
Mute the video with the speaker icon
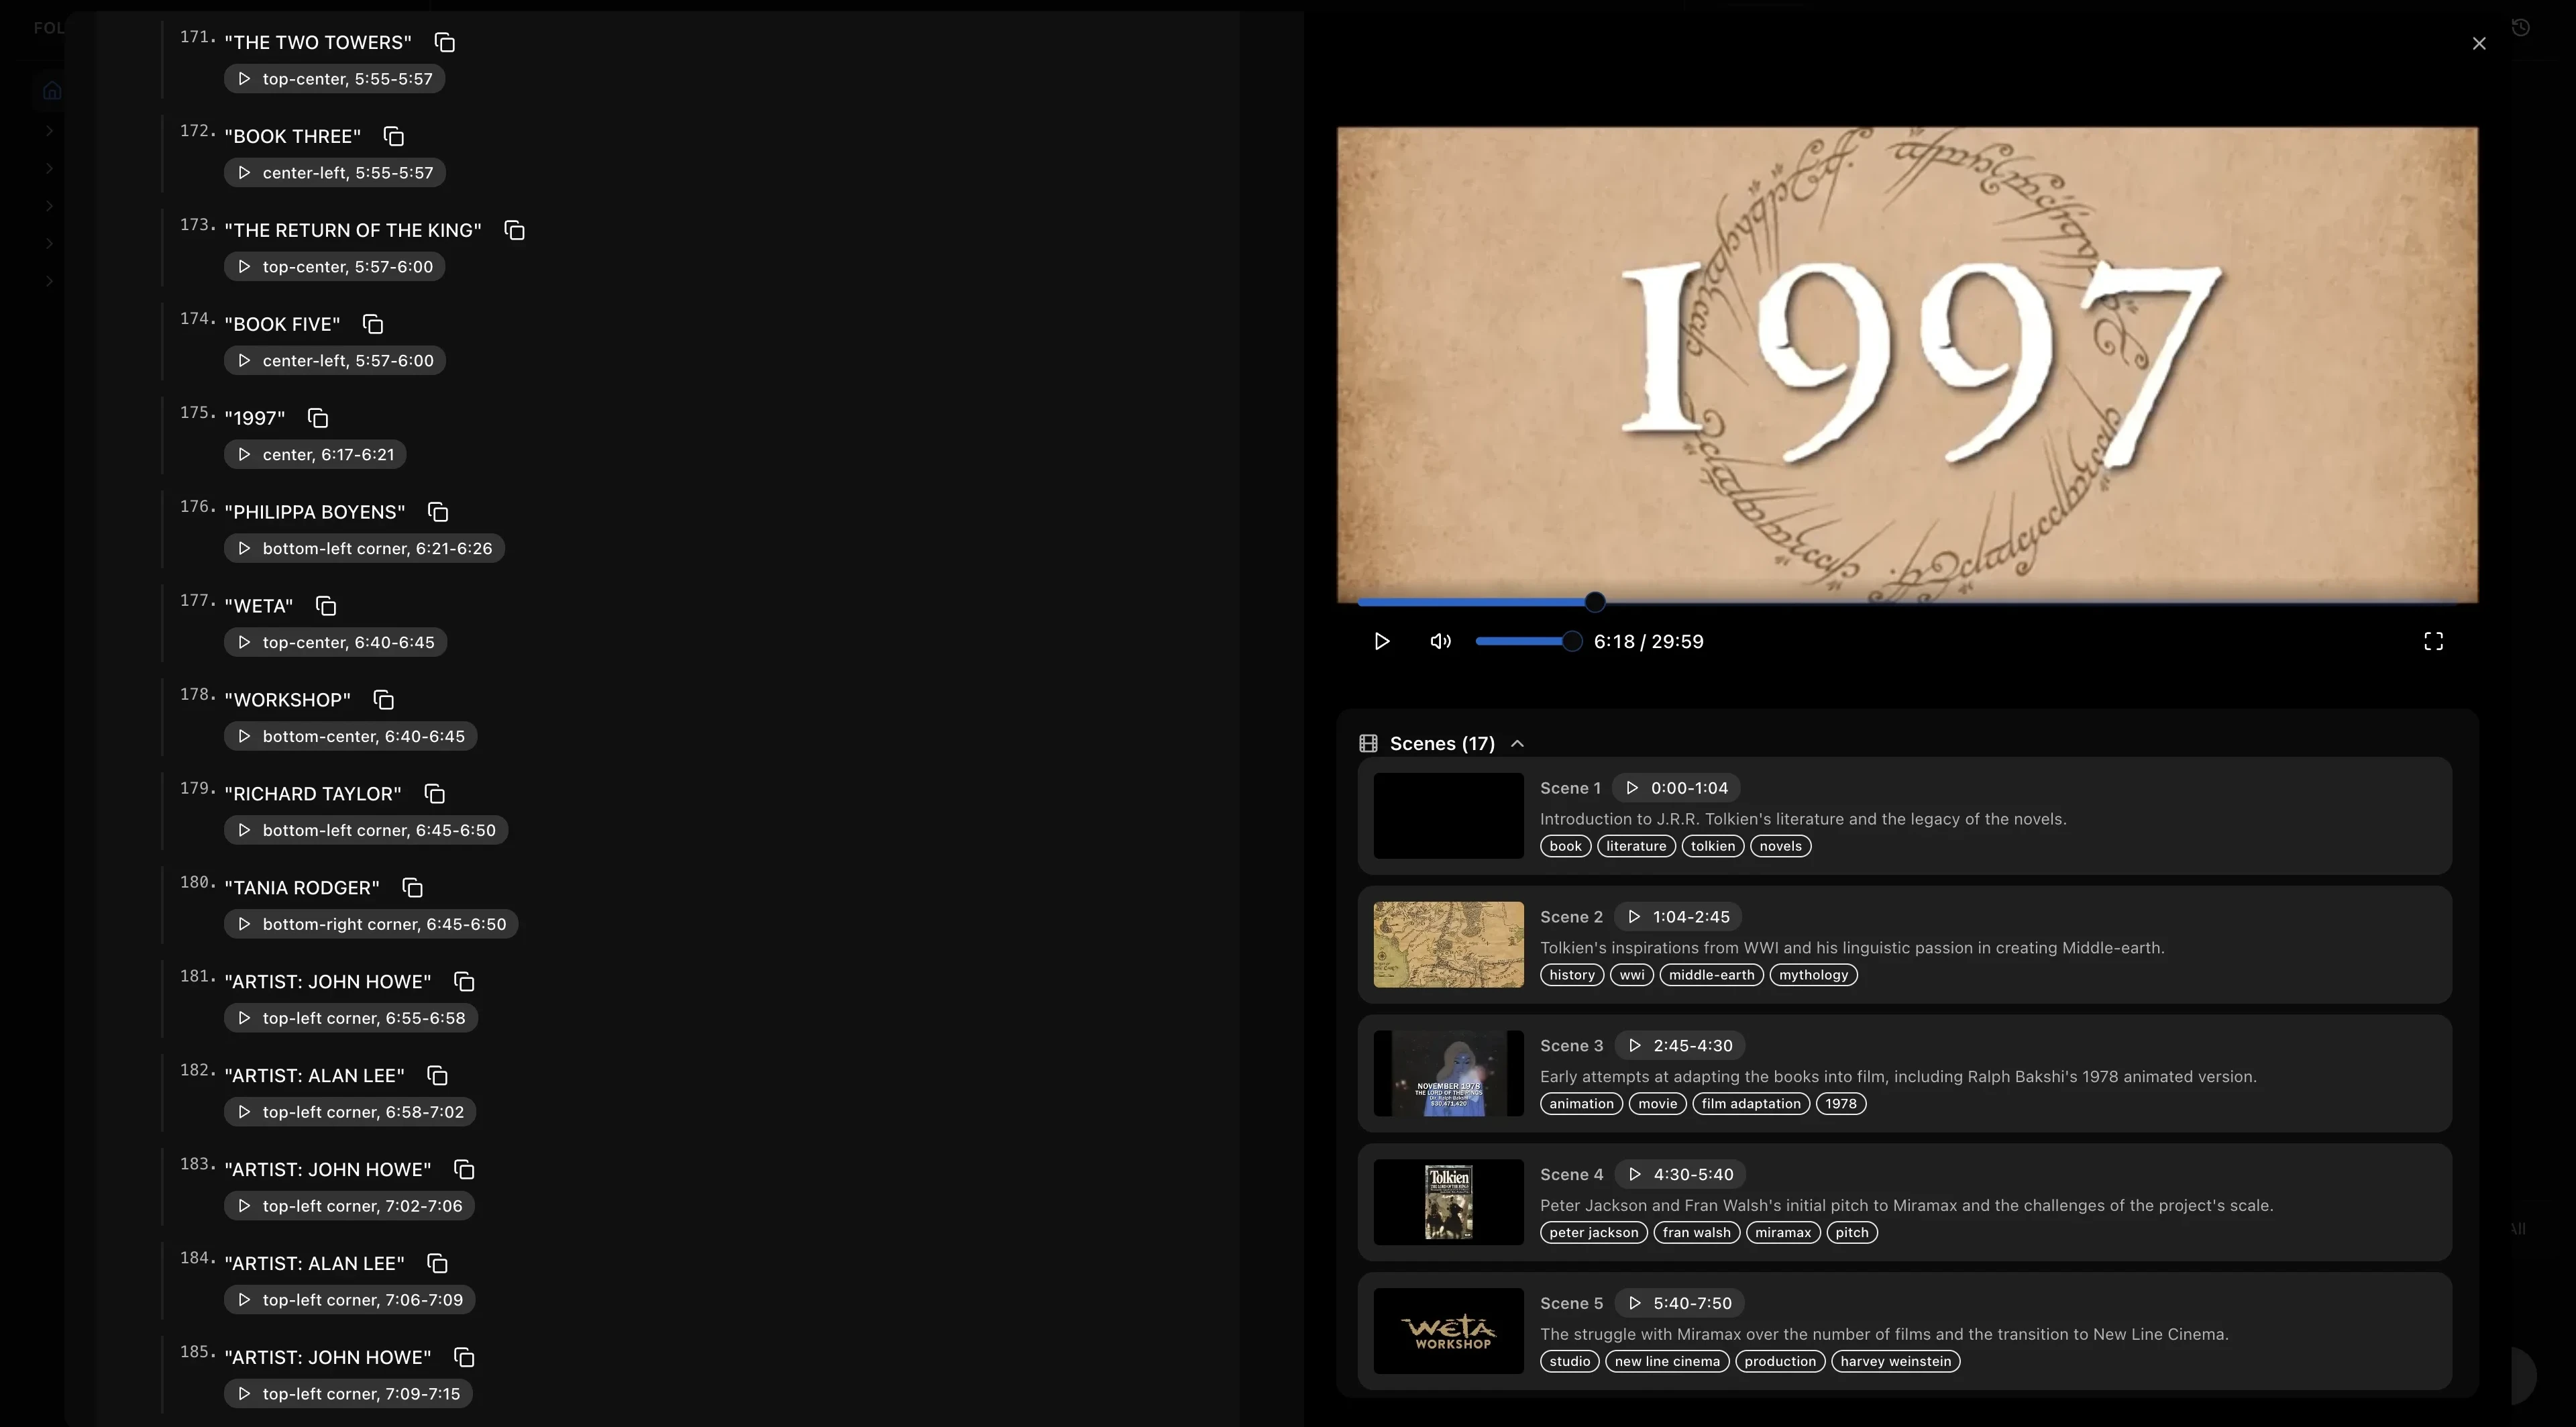1440,641
